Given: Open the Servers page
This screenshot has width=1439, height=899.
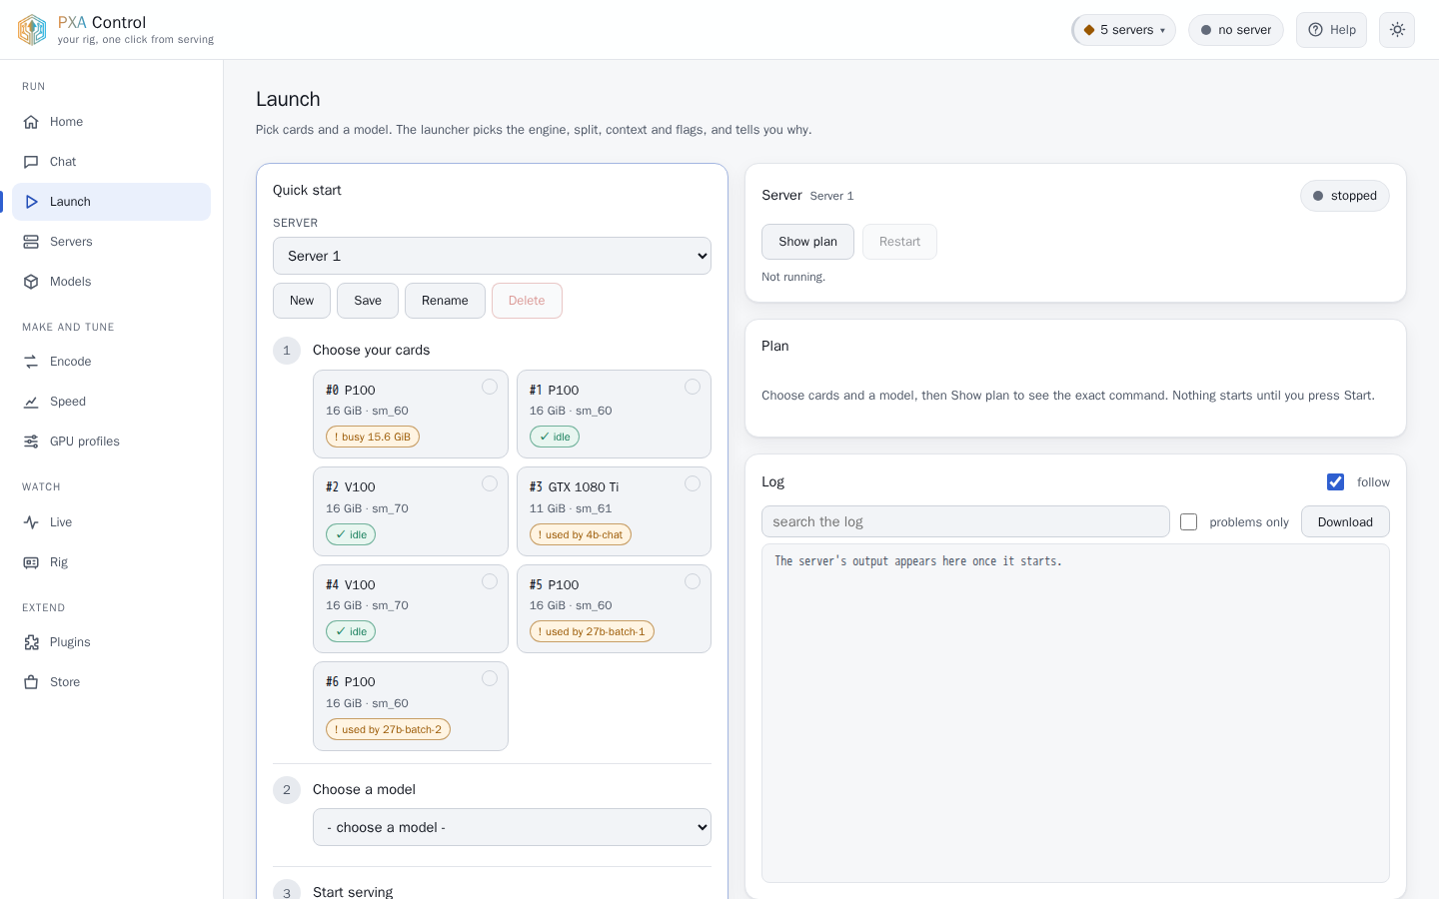Looking at the screenshot, I should 112,242.
